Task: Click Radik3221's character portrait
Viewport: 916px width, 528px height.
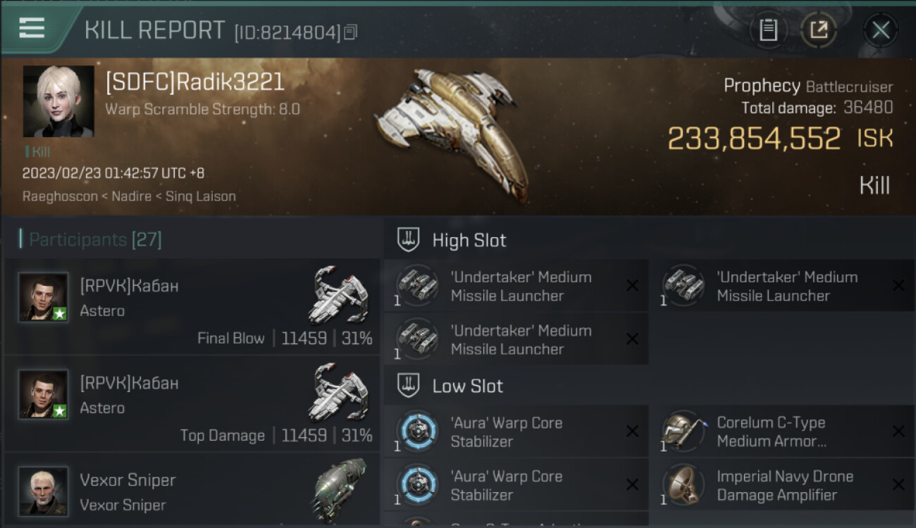Action: coord(58,101)
